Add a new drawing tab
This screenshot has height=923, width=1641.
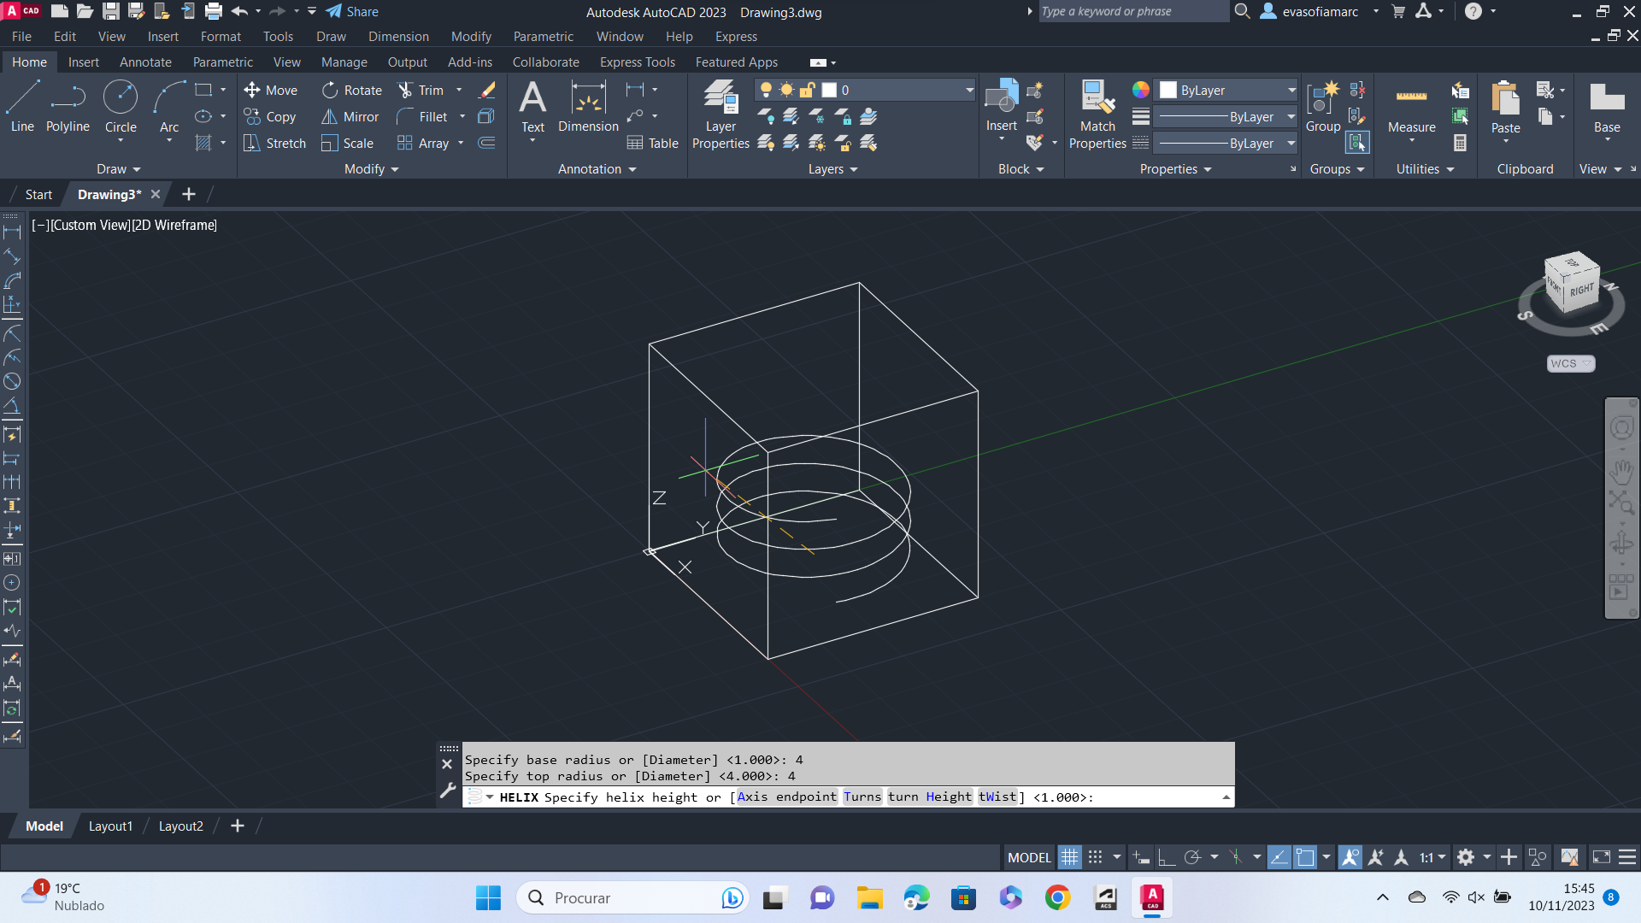[x=188, y=195]
